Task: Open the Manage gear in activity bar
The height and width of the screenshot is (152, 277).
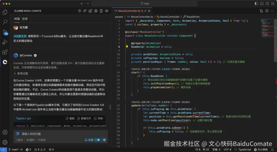Action: (x=5, y=142)
